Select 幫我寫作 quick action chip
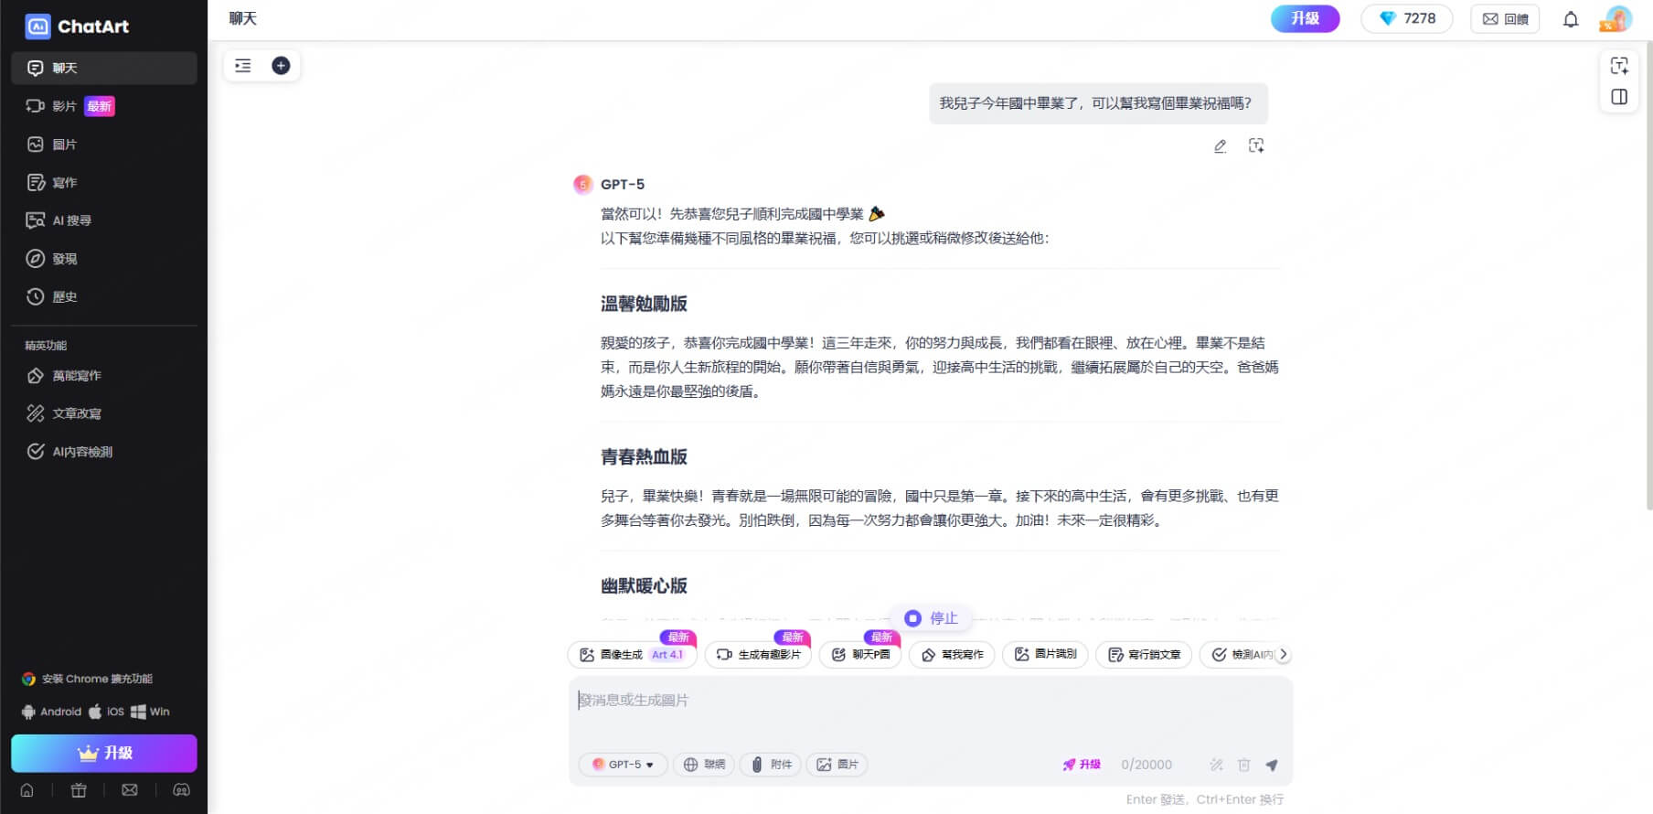 point(952,655)
